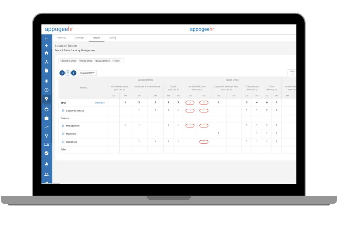Open the briefcase icon
The height and width of the screenshot is (228, 337).
point(46,118)
